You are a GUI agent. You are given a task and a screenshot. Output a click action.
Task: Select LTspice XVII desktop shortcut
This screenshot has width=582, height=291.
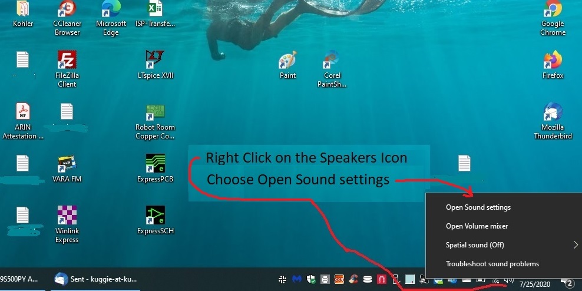[155, 65]
